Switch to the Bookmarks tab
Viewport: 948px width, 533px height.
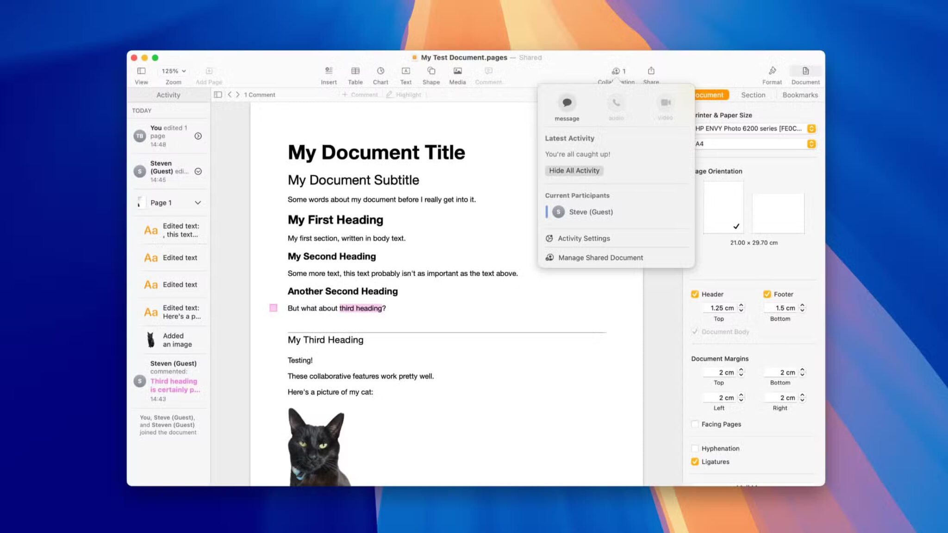point(800,95)
